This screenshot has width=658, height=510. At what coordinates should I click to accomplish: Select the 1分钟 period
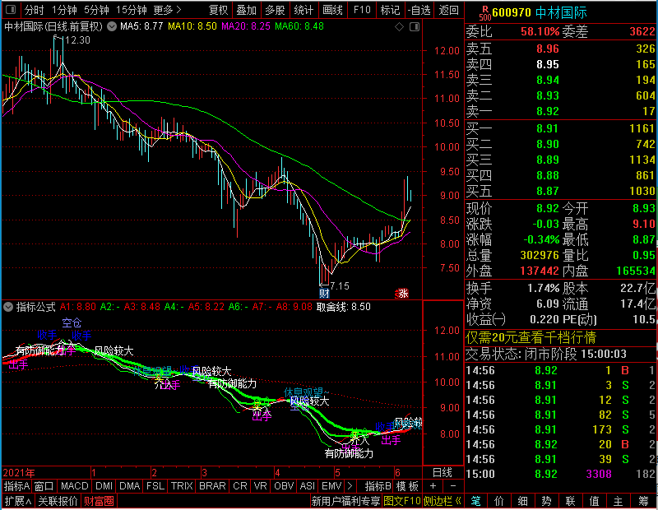coord(64,10)
